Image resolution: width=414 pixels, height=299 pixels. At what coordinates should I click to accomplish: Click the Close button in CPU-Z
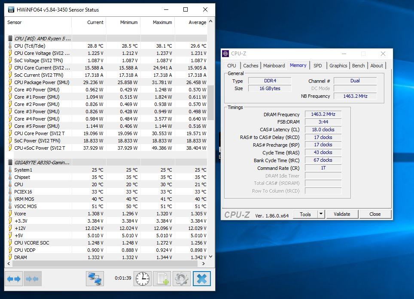coord(375,214)
